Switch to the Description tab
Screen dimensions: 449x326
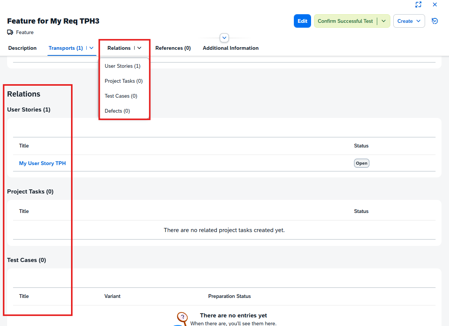[22, 48]
